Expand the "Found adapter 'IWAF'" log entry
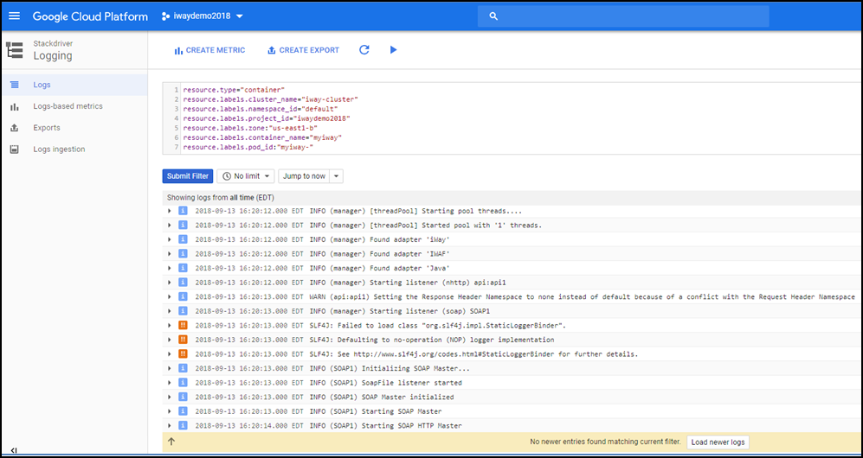 pyautogui.click(x=169, y=254)
